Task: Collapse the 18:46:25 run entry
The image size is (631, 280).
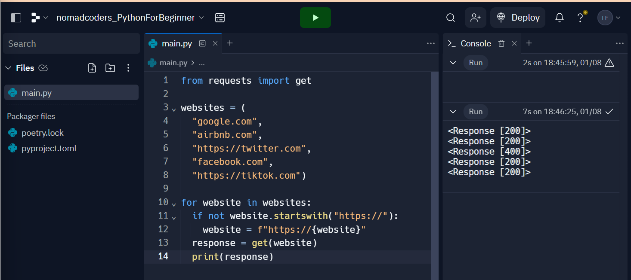Action: pyautogui.click(x=453, y=112)
